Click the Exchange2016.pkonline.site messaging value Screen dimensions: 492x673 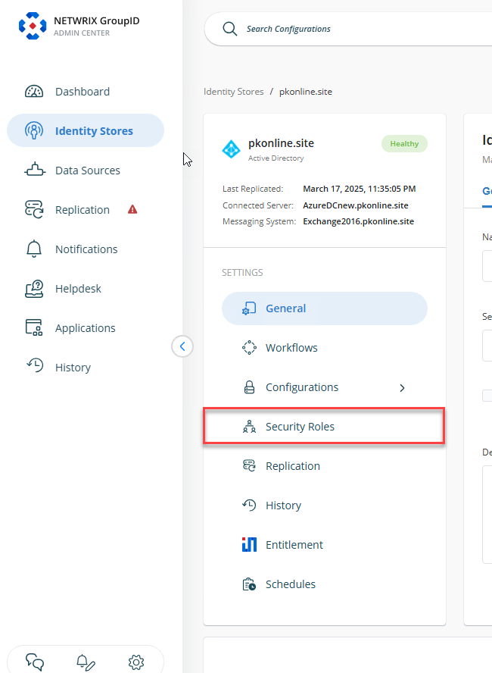358,221
